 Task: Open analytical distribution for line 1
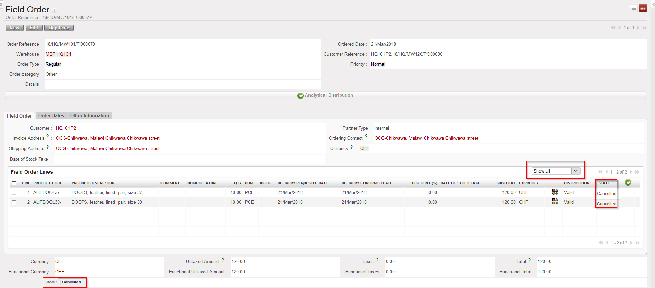pyautogui.click(x=555, y=192)
